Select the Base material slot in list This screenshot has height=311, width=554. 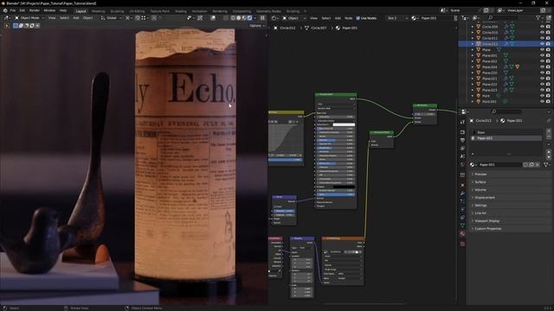pos(506,132)
